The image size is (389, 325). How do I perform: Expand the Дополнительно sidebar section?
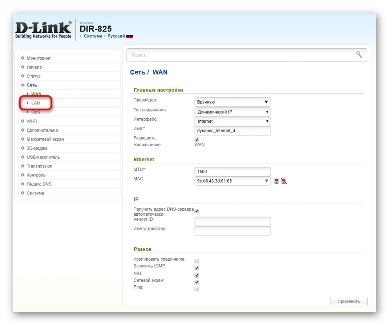coord(70,130)
